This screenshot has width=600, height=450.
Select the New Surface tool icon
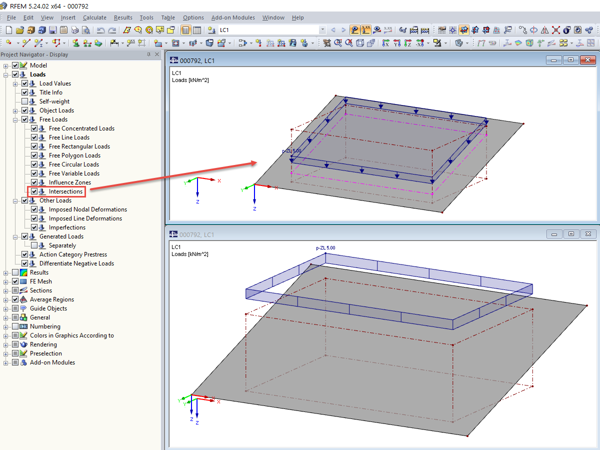[x=158, y=43]
